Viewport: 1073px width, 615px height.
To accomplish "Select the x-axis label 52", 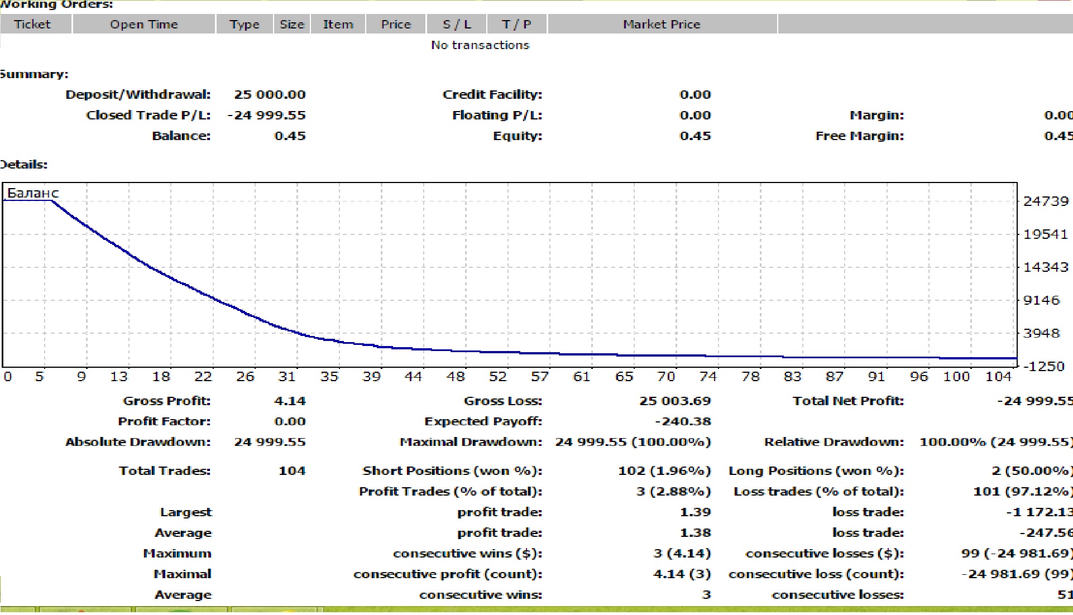I will tap(497, 377).
